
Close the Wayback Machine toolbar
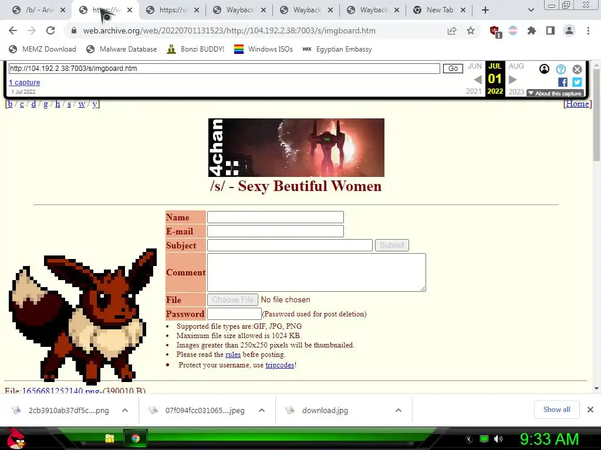coord(578,69)
